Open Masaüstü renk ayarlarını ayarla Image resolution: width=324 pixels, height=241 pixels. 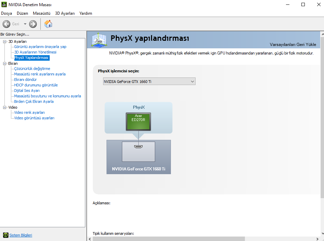pyautogui.click(x=40, y=74)
